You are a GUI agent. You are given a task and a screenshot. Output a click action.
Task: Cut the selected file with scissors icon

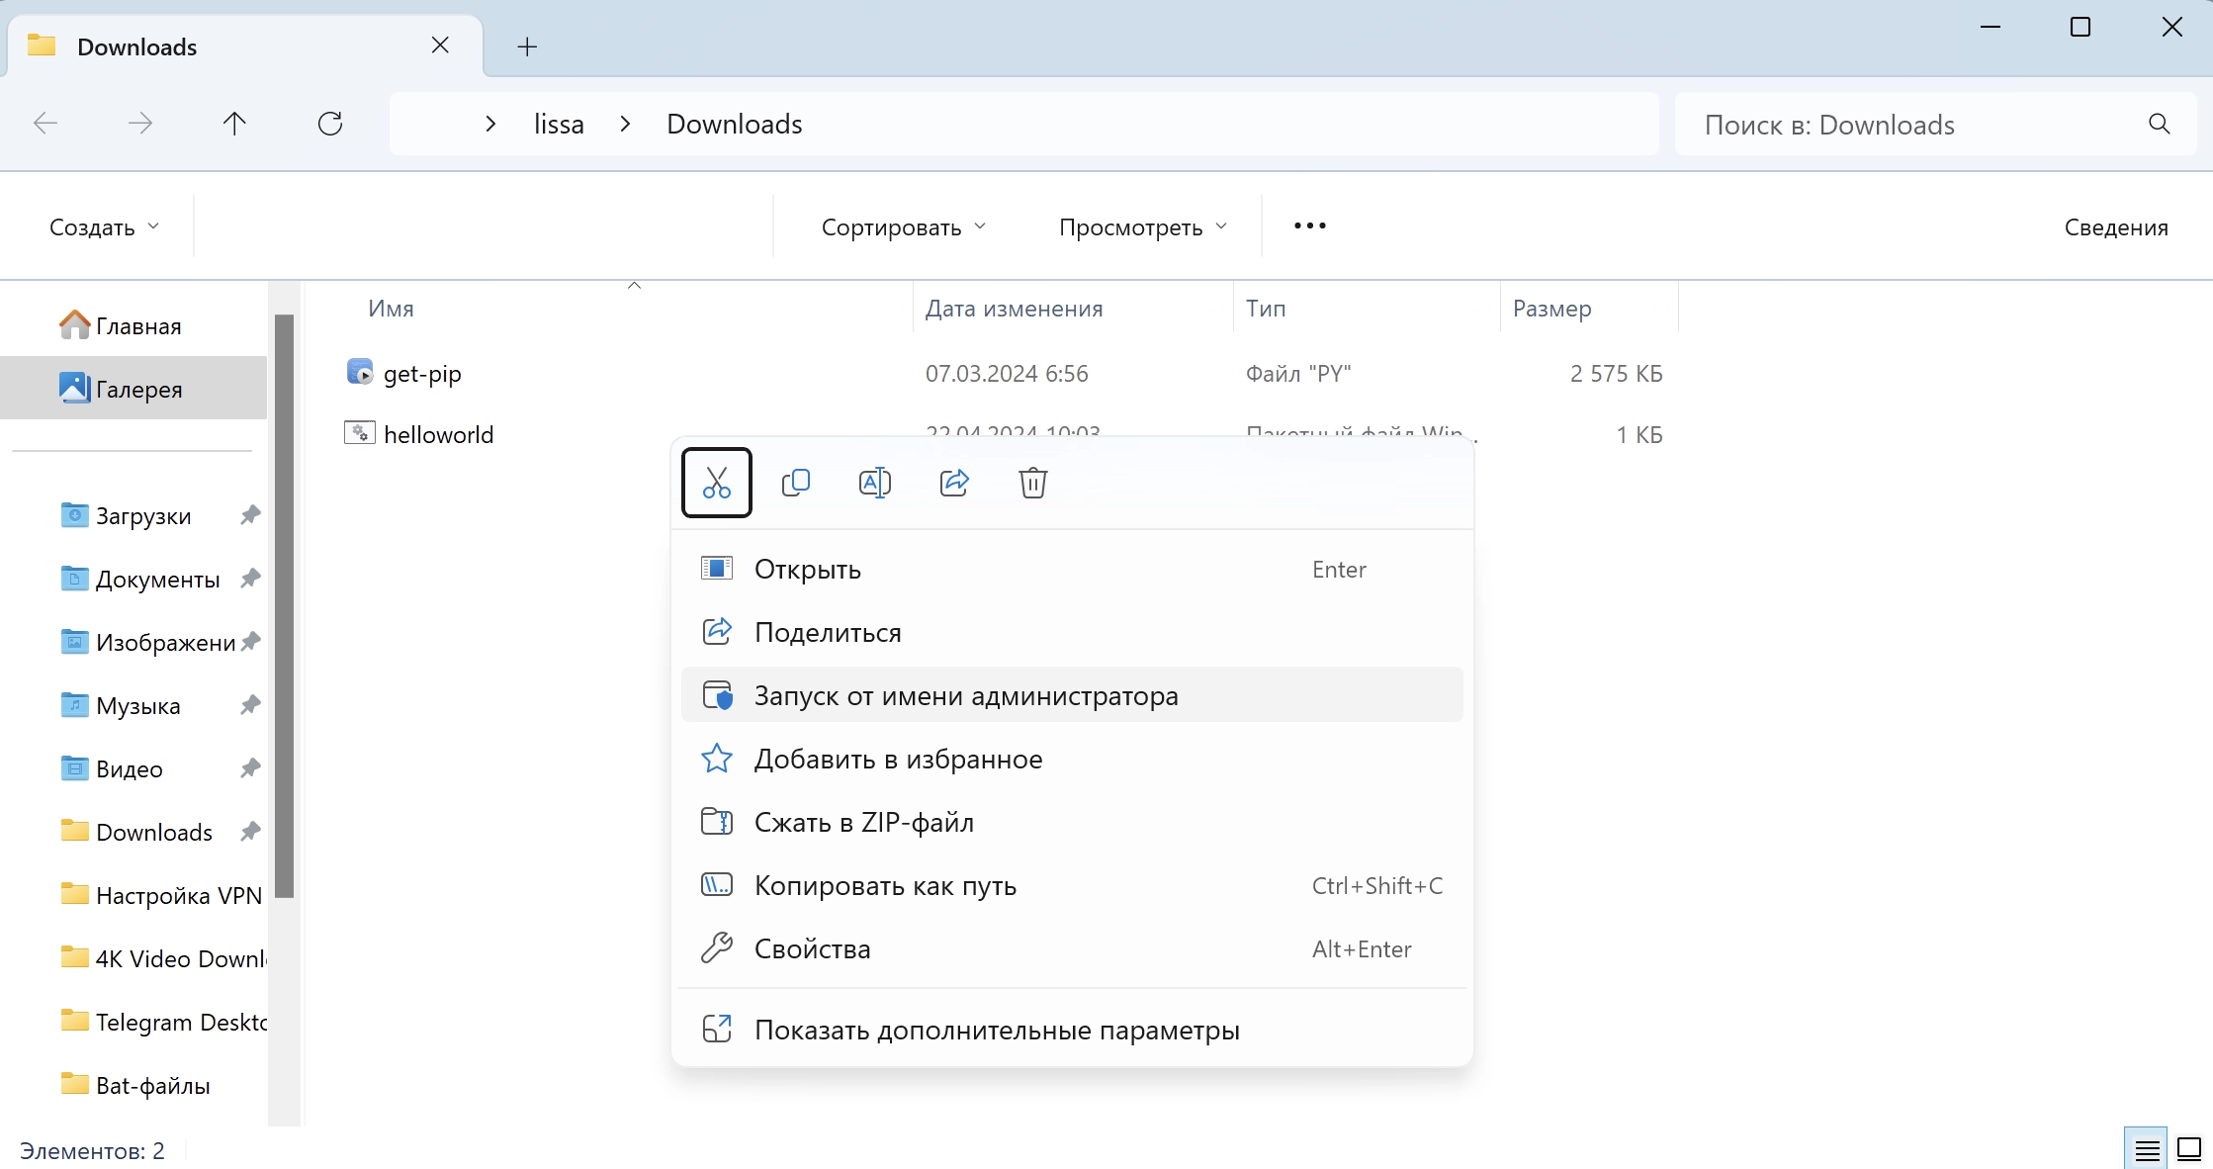coord(716,483)
